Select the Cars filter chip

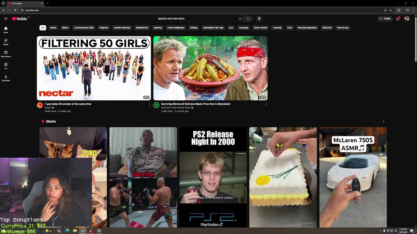290,28
